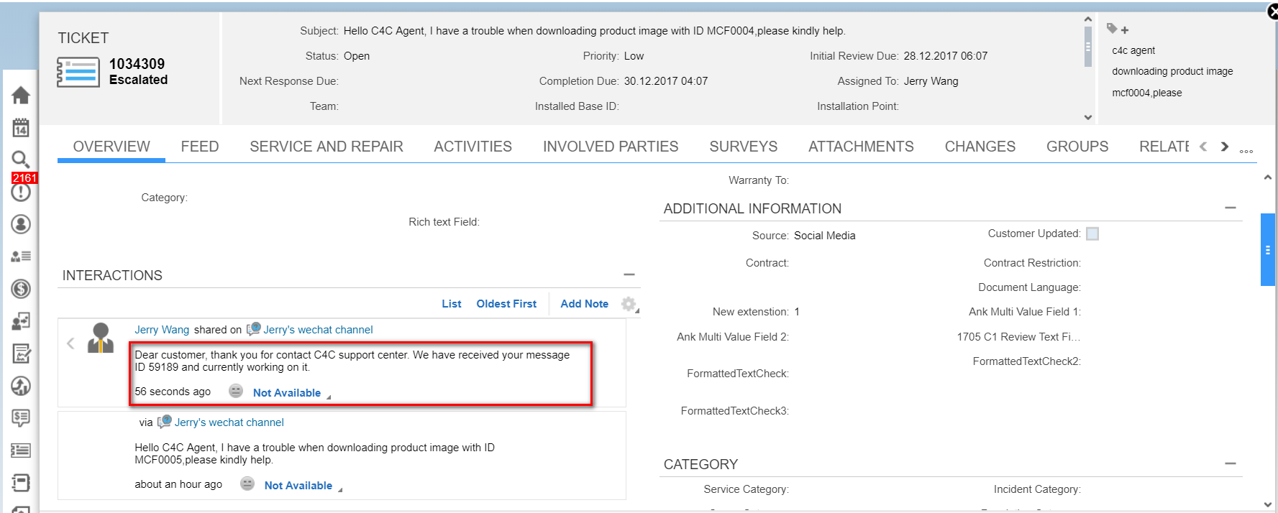Collapse the Interactions section
The height and width of the screenshot is (513, 1278).
click(629, 274)
